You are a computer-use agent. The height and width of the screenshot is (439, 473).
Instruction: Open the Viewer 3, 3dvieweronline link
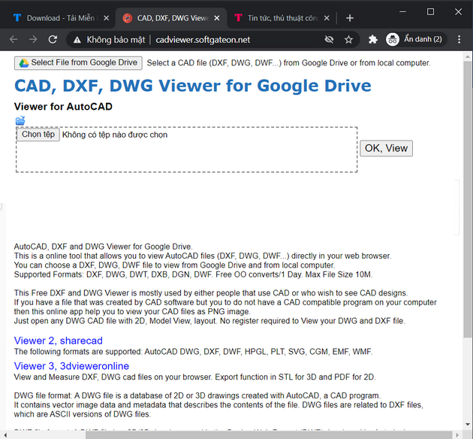[x=71, y=366]
